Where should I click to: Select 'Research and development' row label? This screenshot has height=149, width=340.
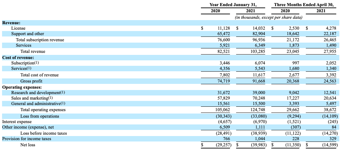click(35, 92)
